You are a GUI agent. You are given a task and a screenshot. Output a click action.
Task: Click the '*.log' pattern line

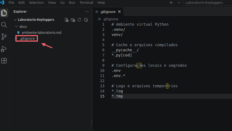point(117,91)
